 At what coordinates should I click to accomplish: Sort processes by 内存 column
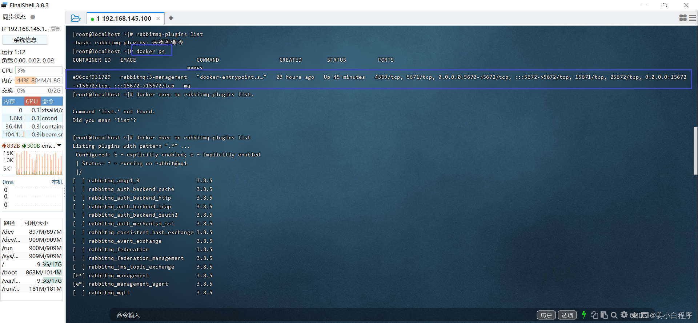tap(13, 101)
